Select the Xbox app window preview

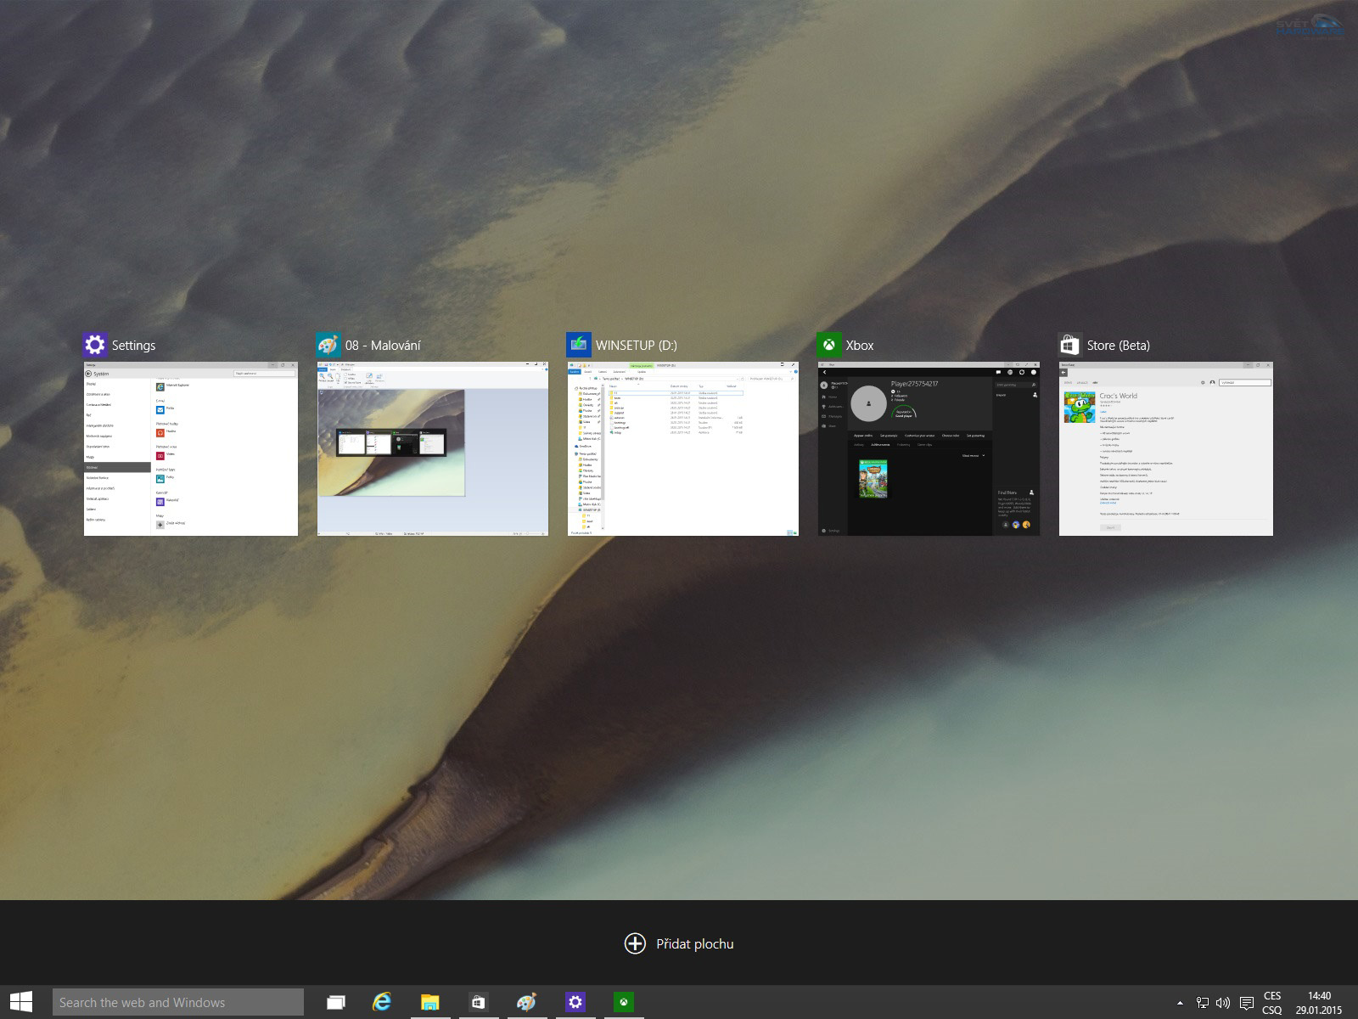929,448
